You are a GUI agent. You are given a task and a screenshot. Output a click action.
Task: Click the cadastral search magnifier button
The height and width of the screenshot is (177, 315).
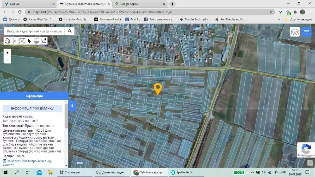tap(70, 31)
